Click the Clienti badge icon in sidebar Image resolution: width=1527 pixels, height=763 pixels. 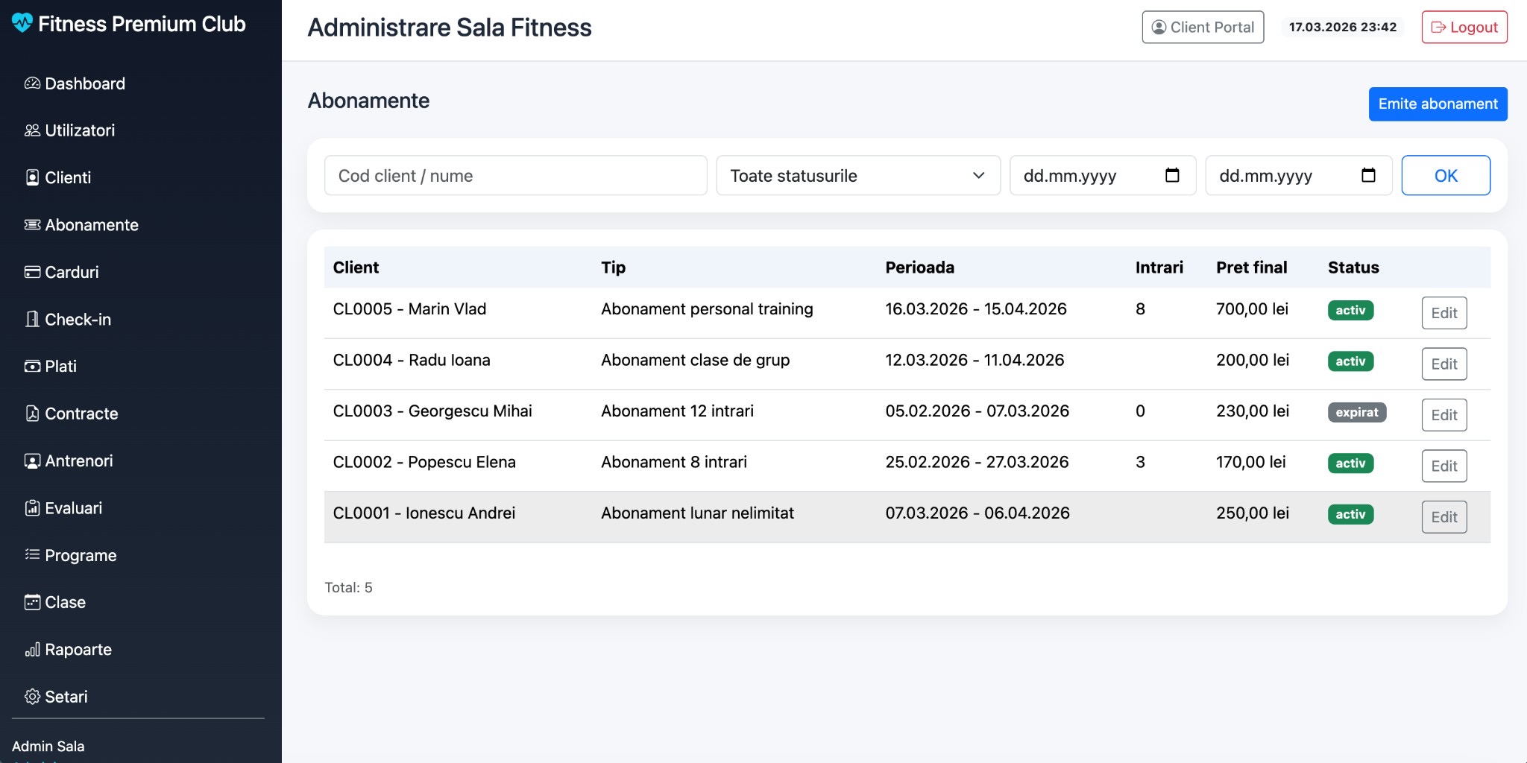(x=32, y=177)
